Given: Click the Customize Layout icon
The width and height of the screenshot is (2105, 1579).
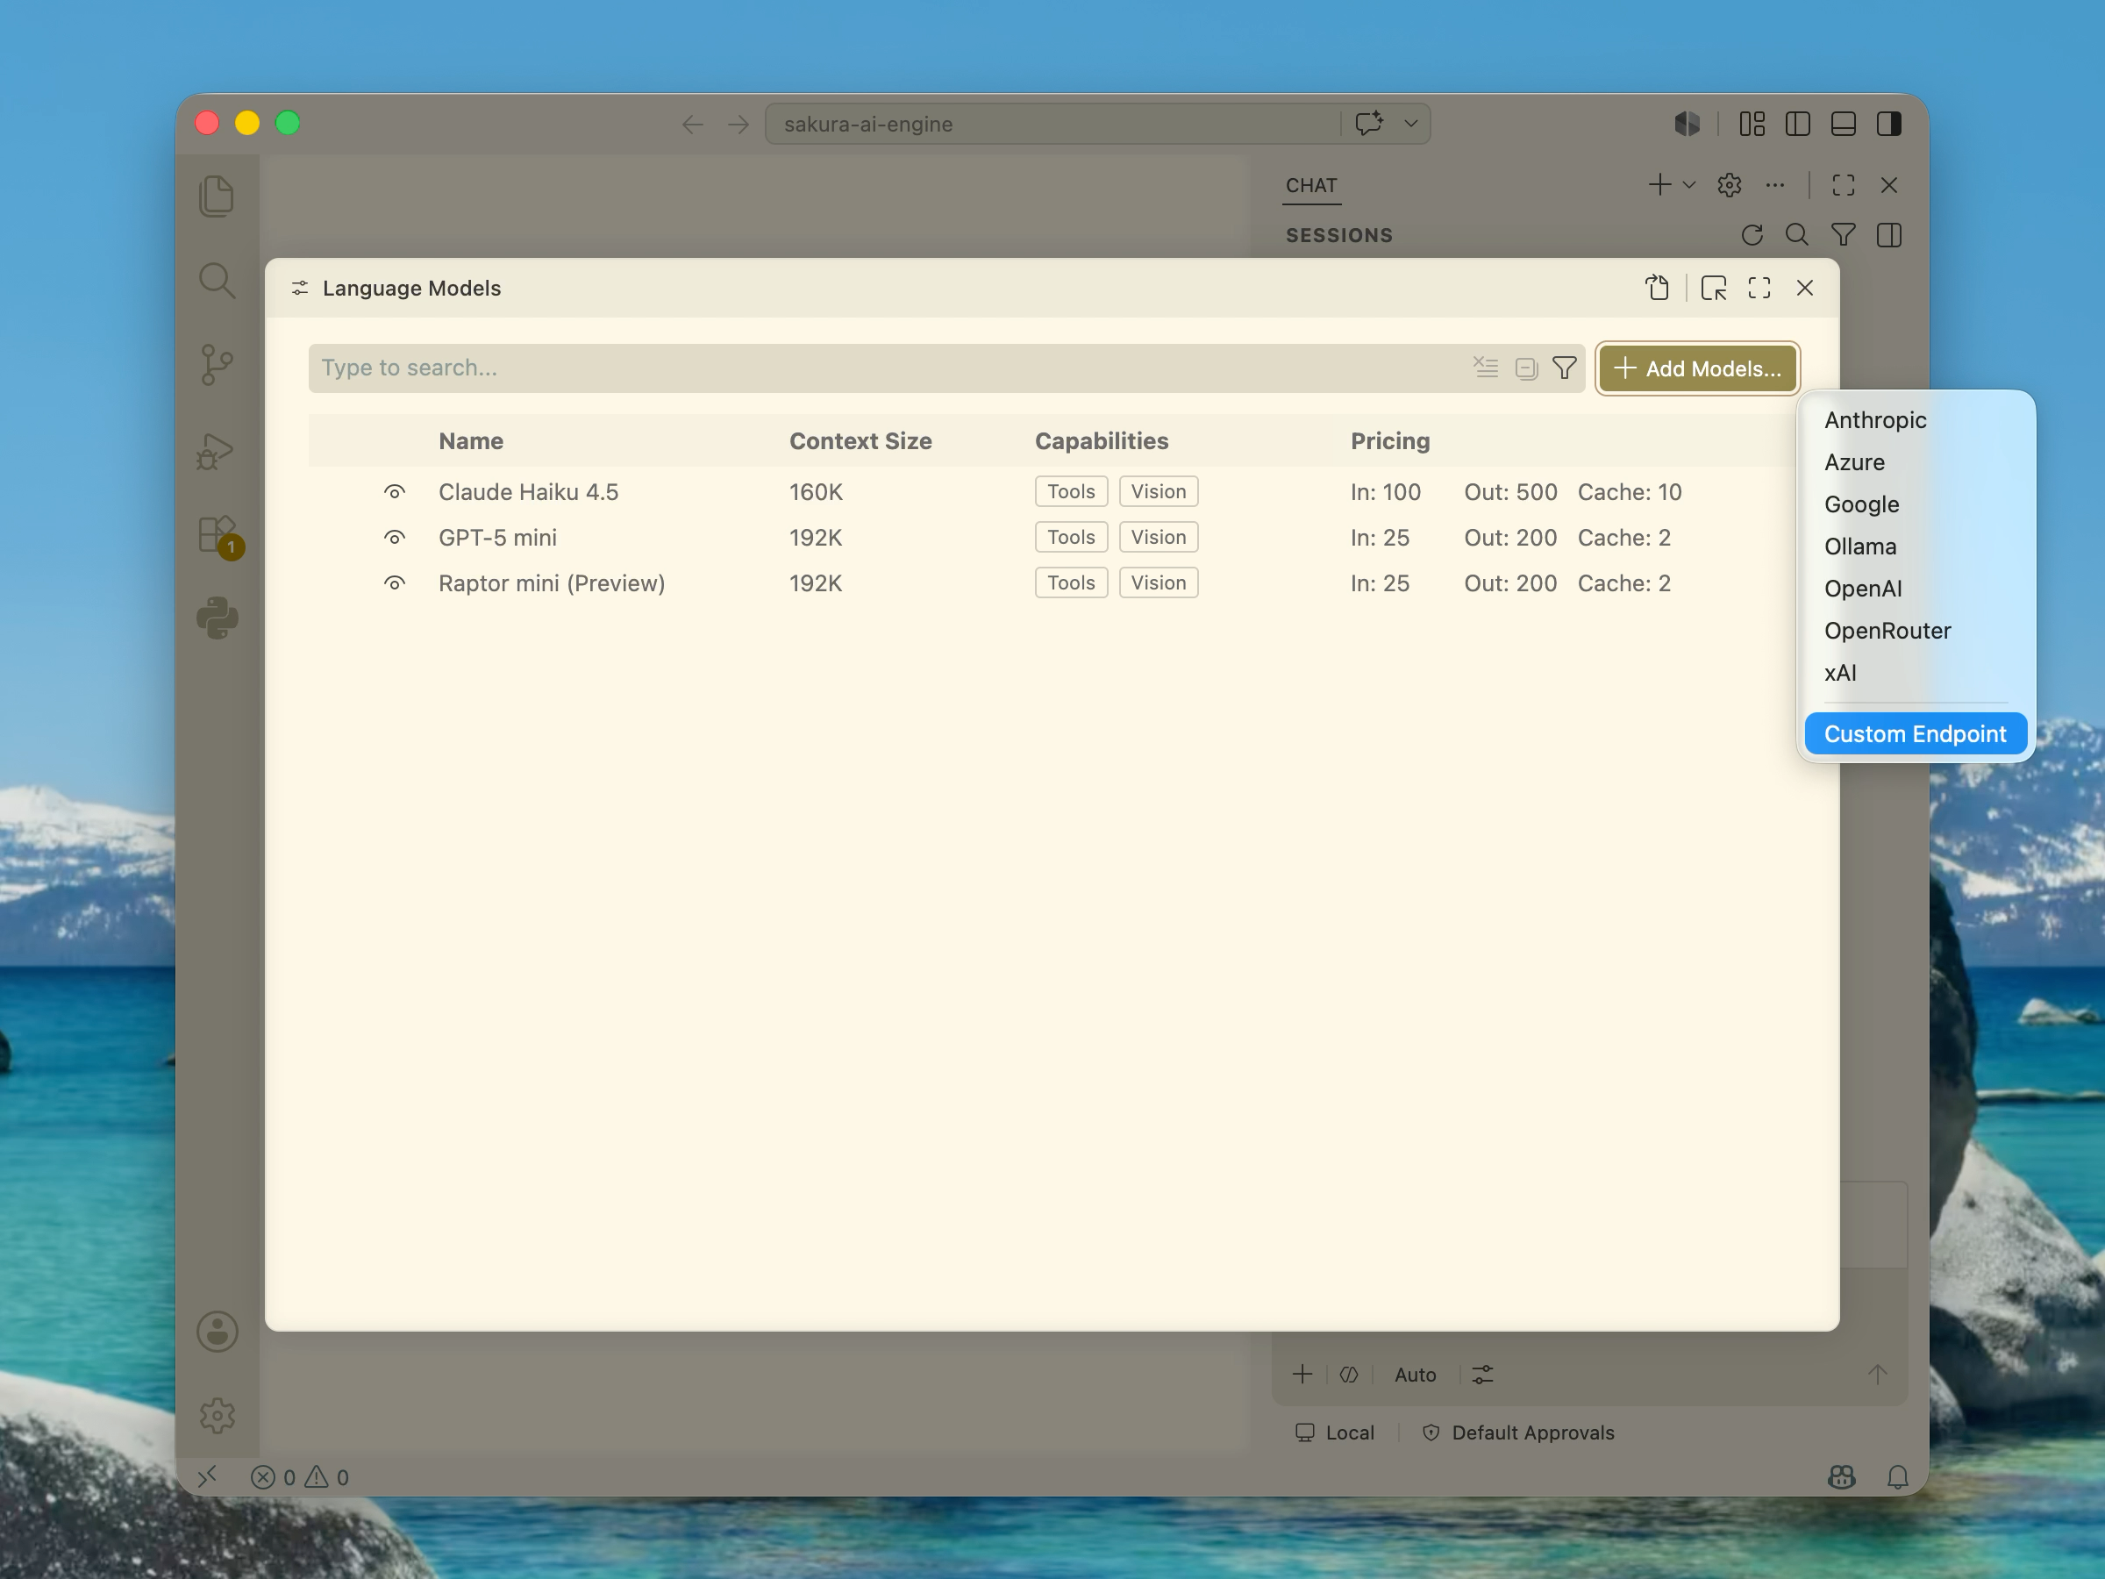Looking at the screenshot, I should [1752, 124].
